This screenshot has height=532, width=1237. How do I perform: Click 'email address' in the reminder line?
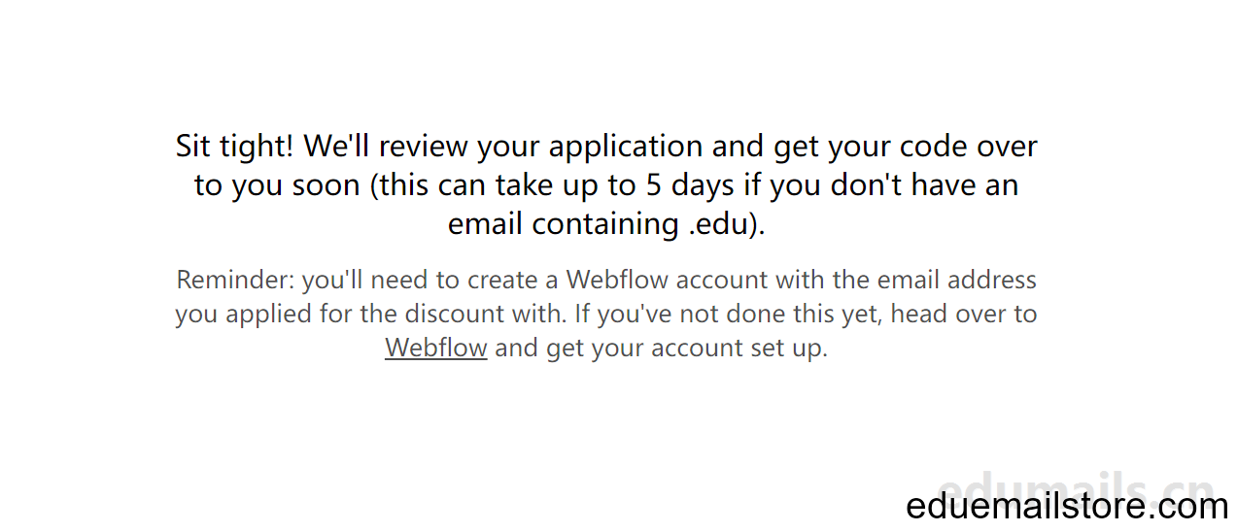957,280
